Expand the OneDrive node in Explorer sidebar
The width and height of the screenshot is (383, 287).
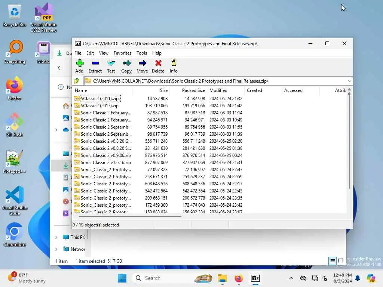click(56, 130)
